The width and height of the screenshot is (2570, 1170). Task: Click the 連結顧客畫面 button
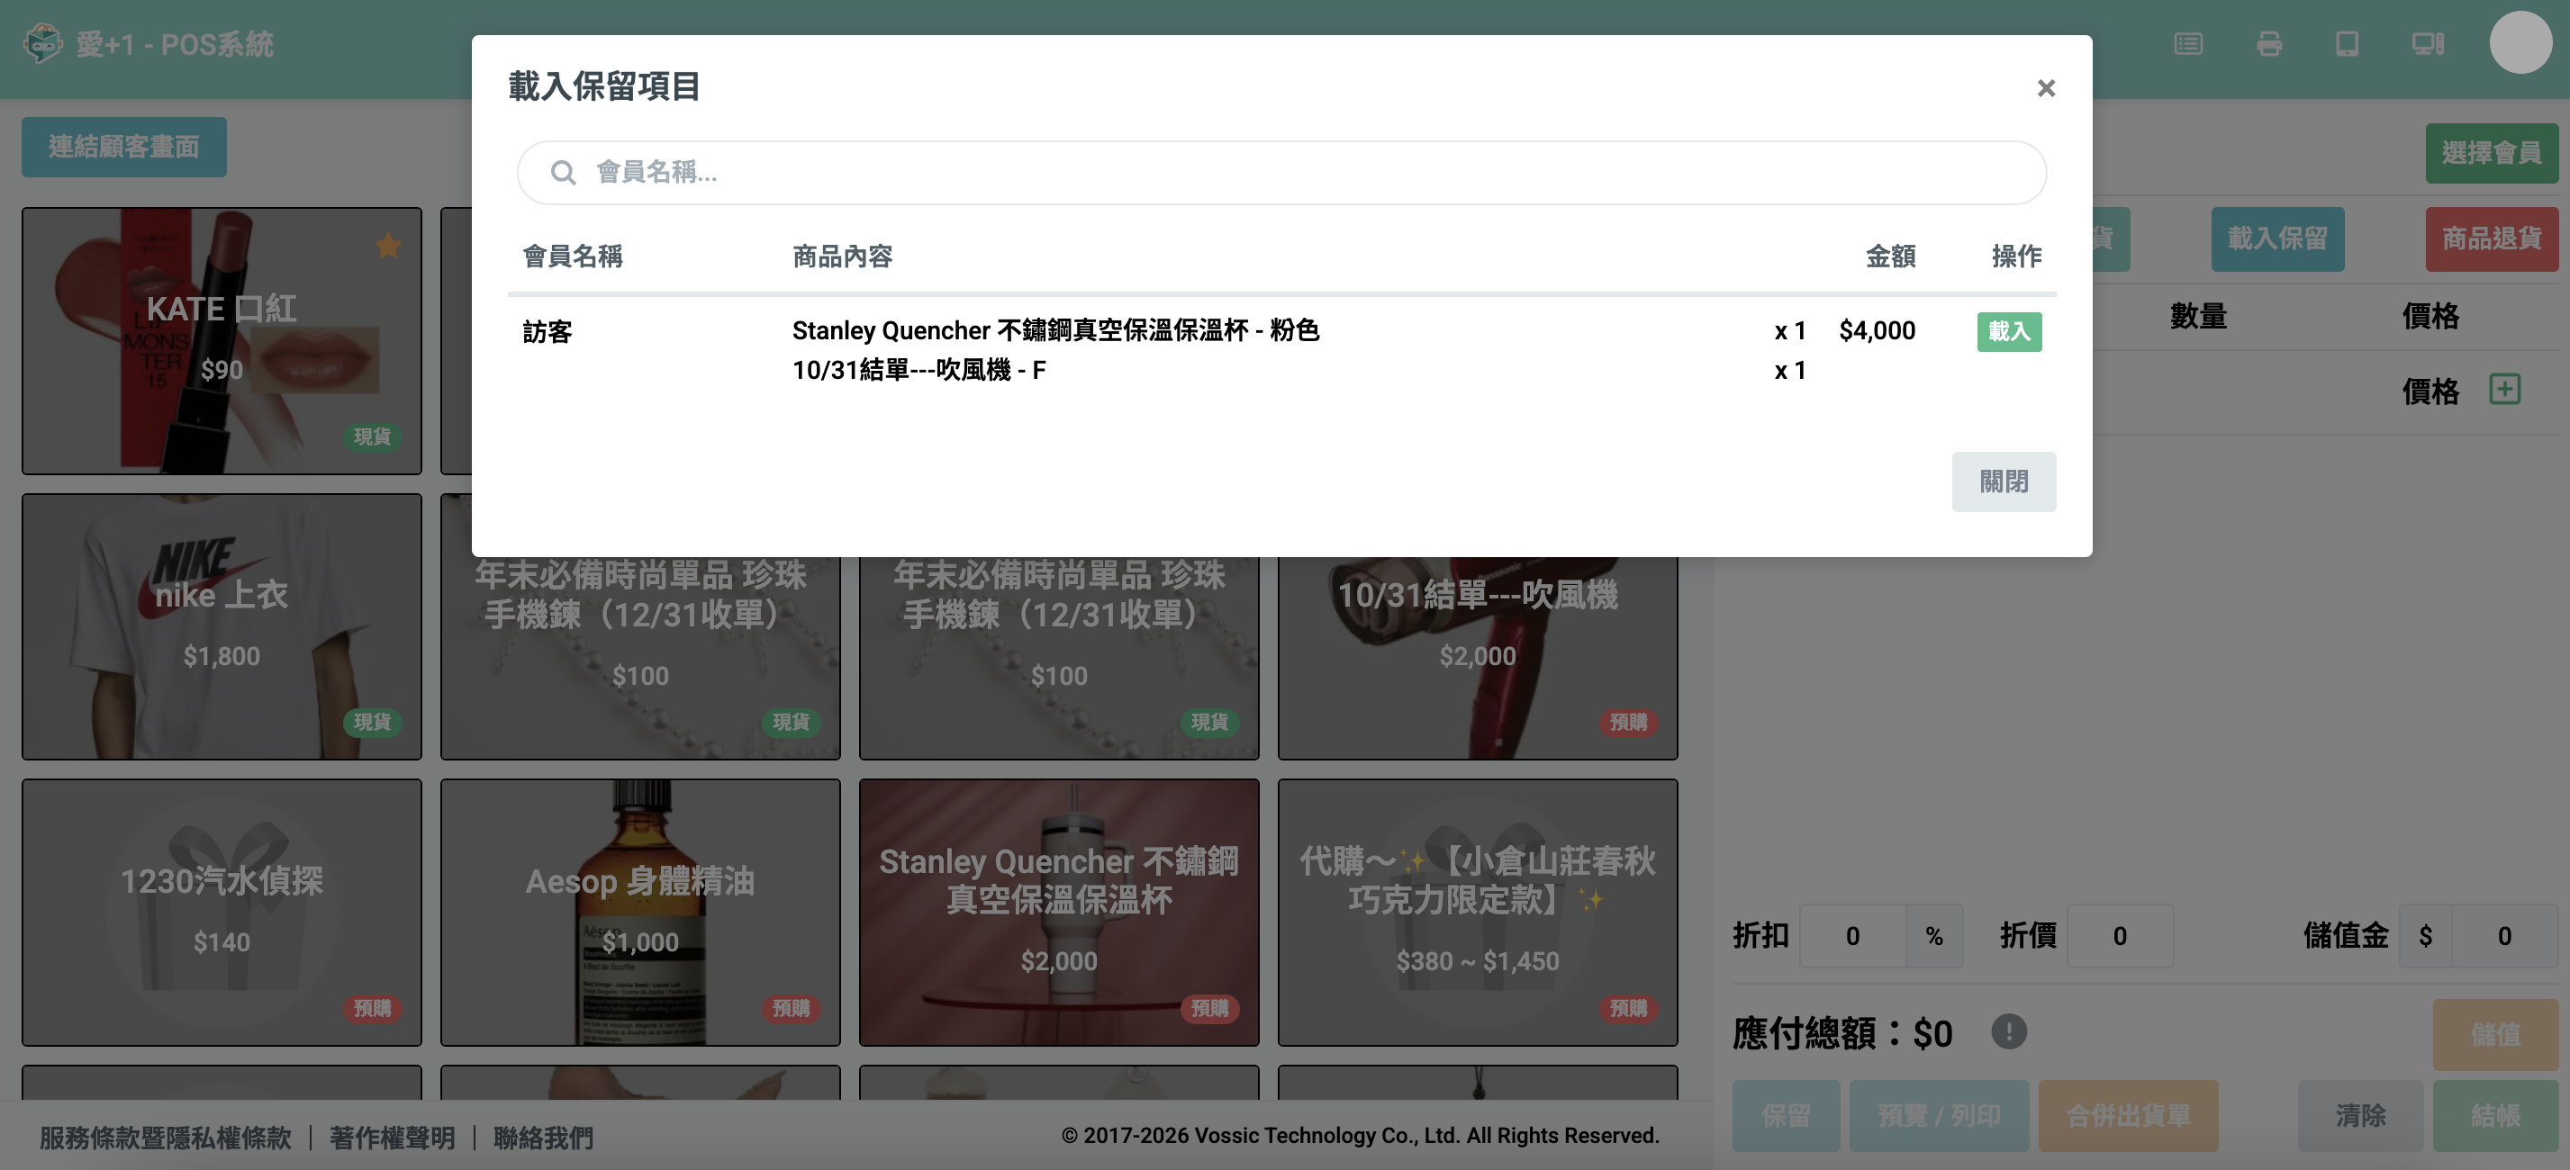click(123, 148)
